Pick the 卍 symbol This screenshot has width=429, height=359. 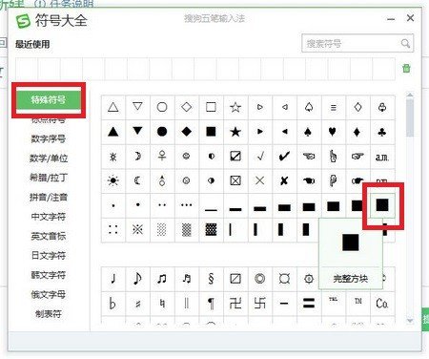click(235, 304)
